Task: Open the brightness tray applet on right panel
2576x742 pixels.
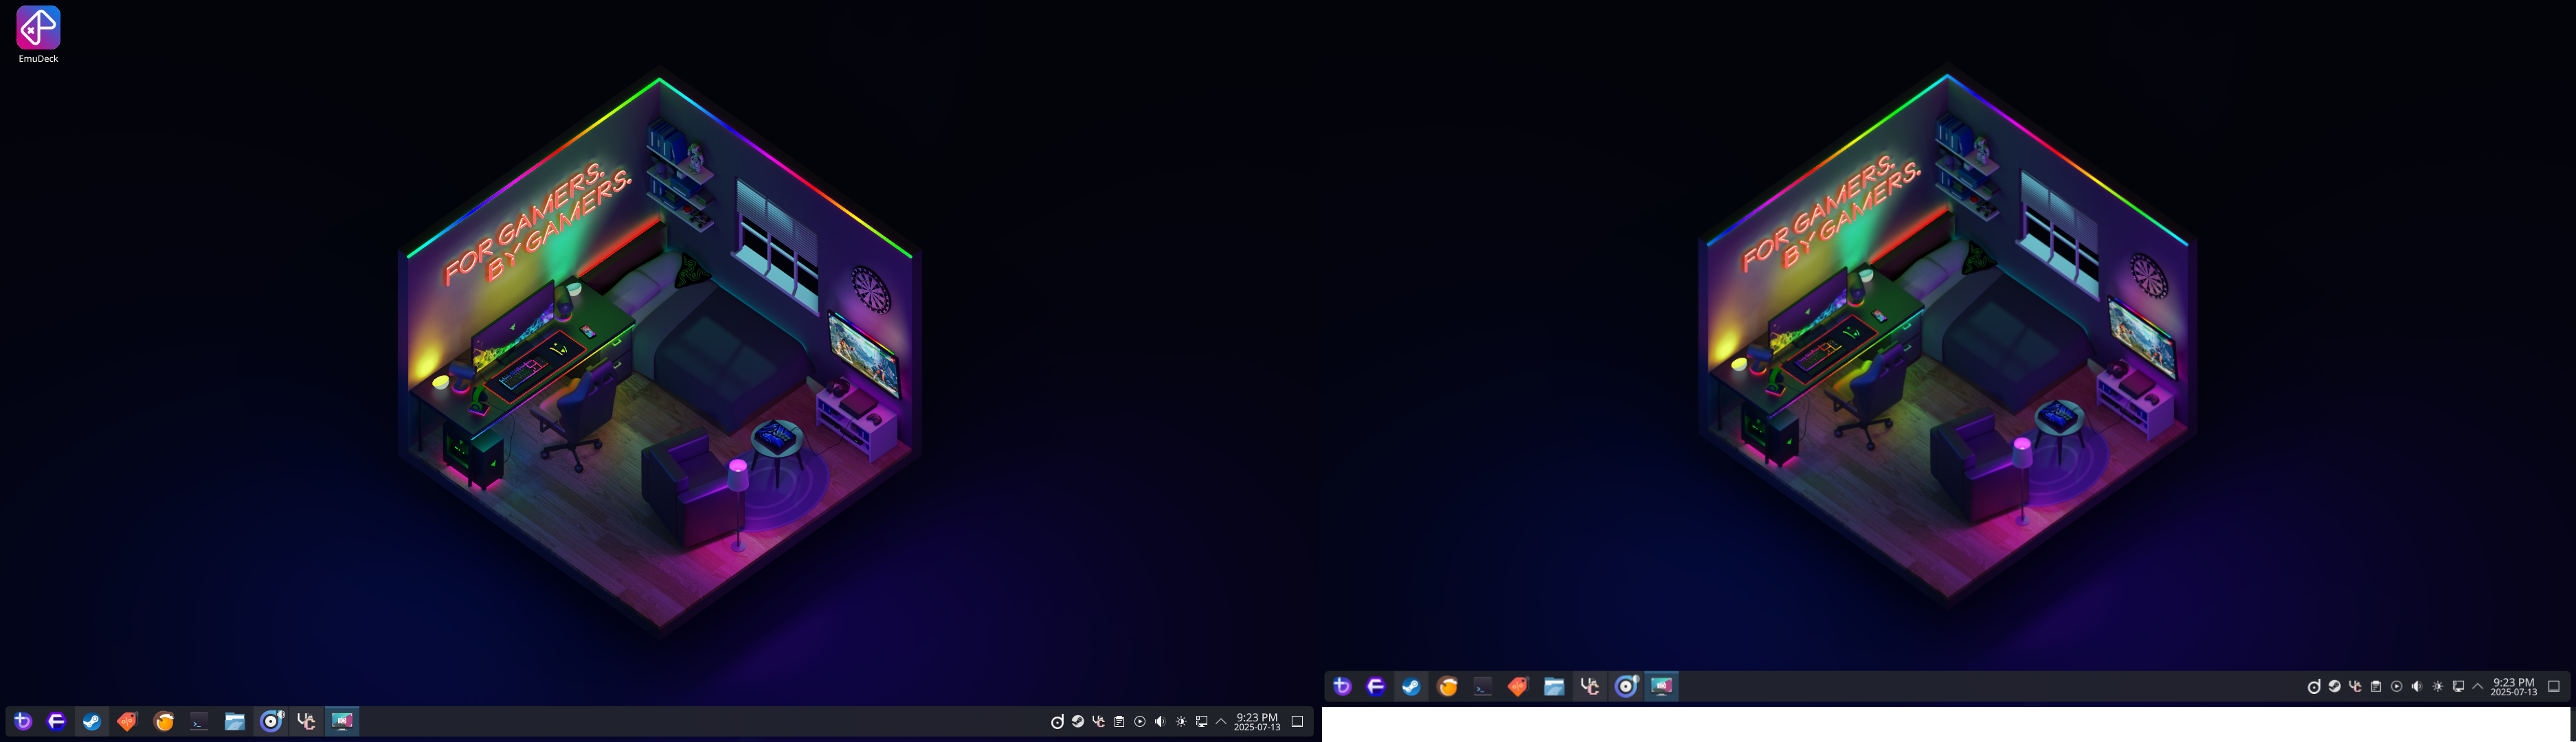Action: coord(2438,686)
